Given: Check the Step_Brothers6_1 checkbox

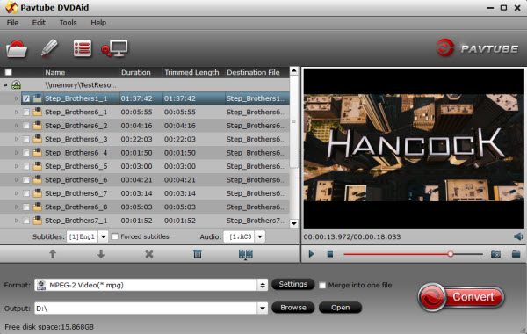Looking at the screenshot, I should point(25,112).
